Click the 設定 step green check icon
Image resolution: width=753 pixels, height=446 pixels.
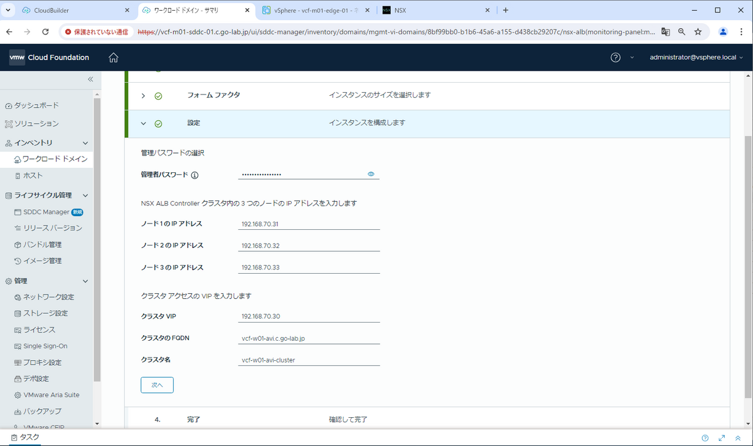pyautogui.click(x=158, y=123)
